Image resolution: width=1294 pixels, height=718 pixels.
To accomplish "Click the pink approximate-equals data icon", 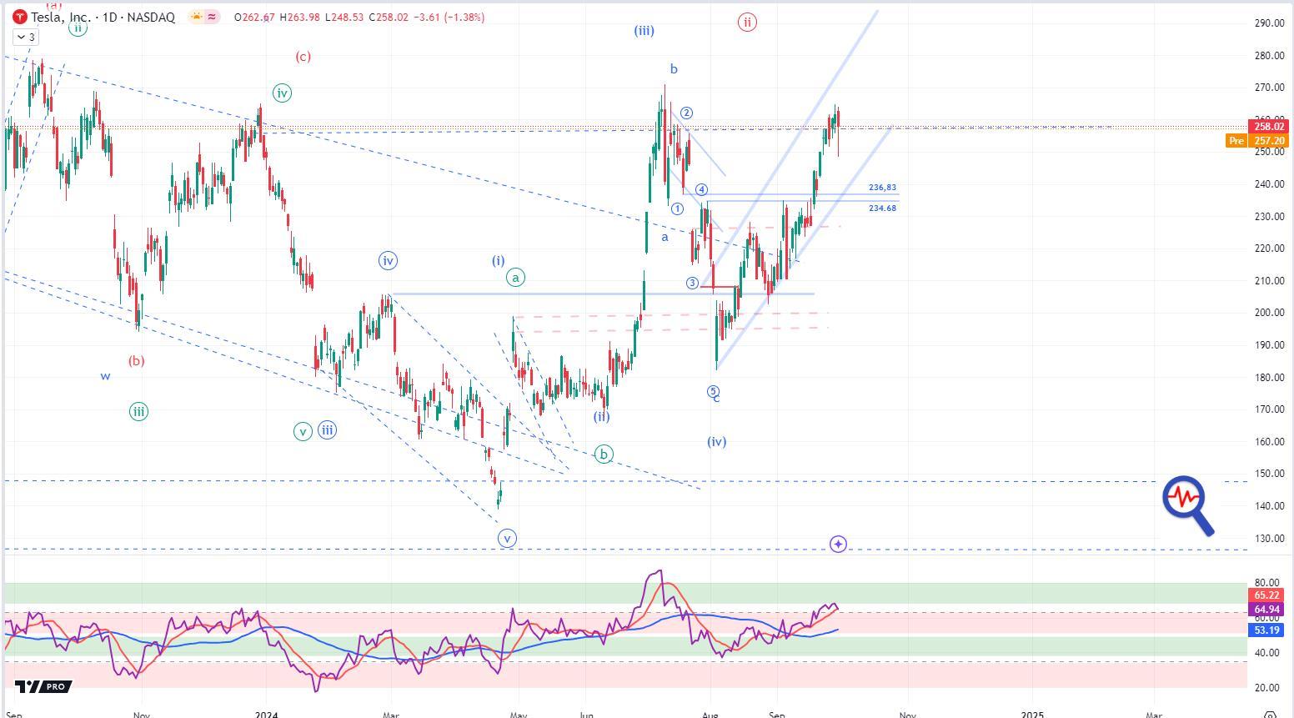I will coord(212,17).
